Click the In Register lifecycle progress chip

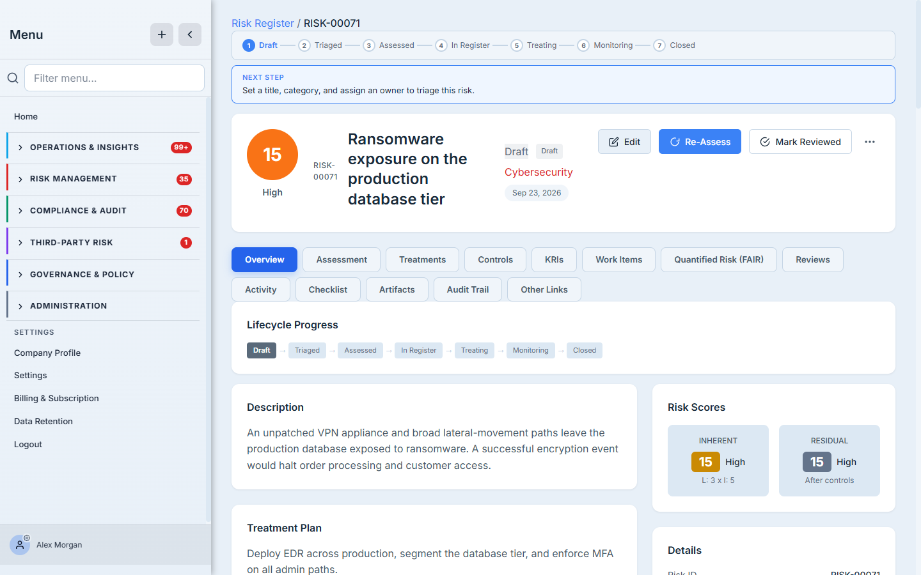pyautogui.click(x=418, y=350)
